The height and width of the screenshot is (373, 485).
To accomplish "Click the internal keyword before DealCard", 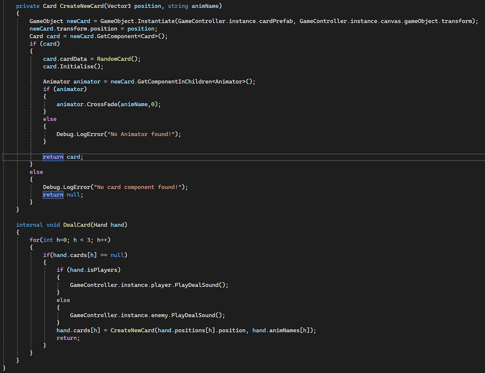I will pyautogui.click(x=29, y=225).
